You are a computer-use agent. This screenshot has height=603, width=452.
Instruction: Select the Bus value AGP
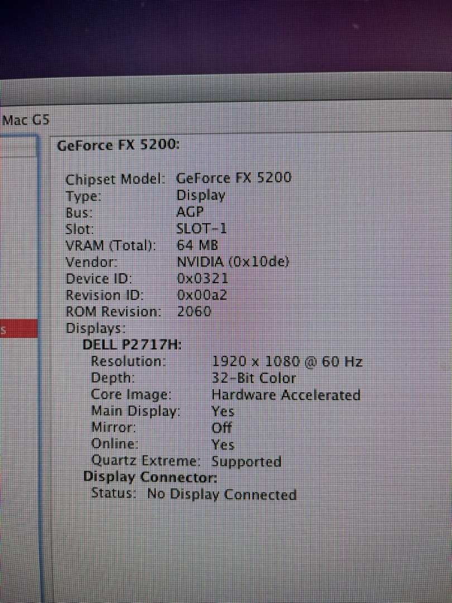190,212
